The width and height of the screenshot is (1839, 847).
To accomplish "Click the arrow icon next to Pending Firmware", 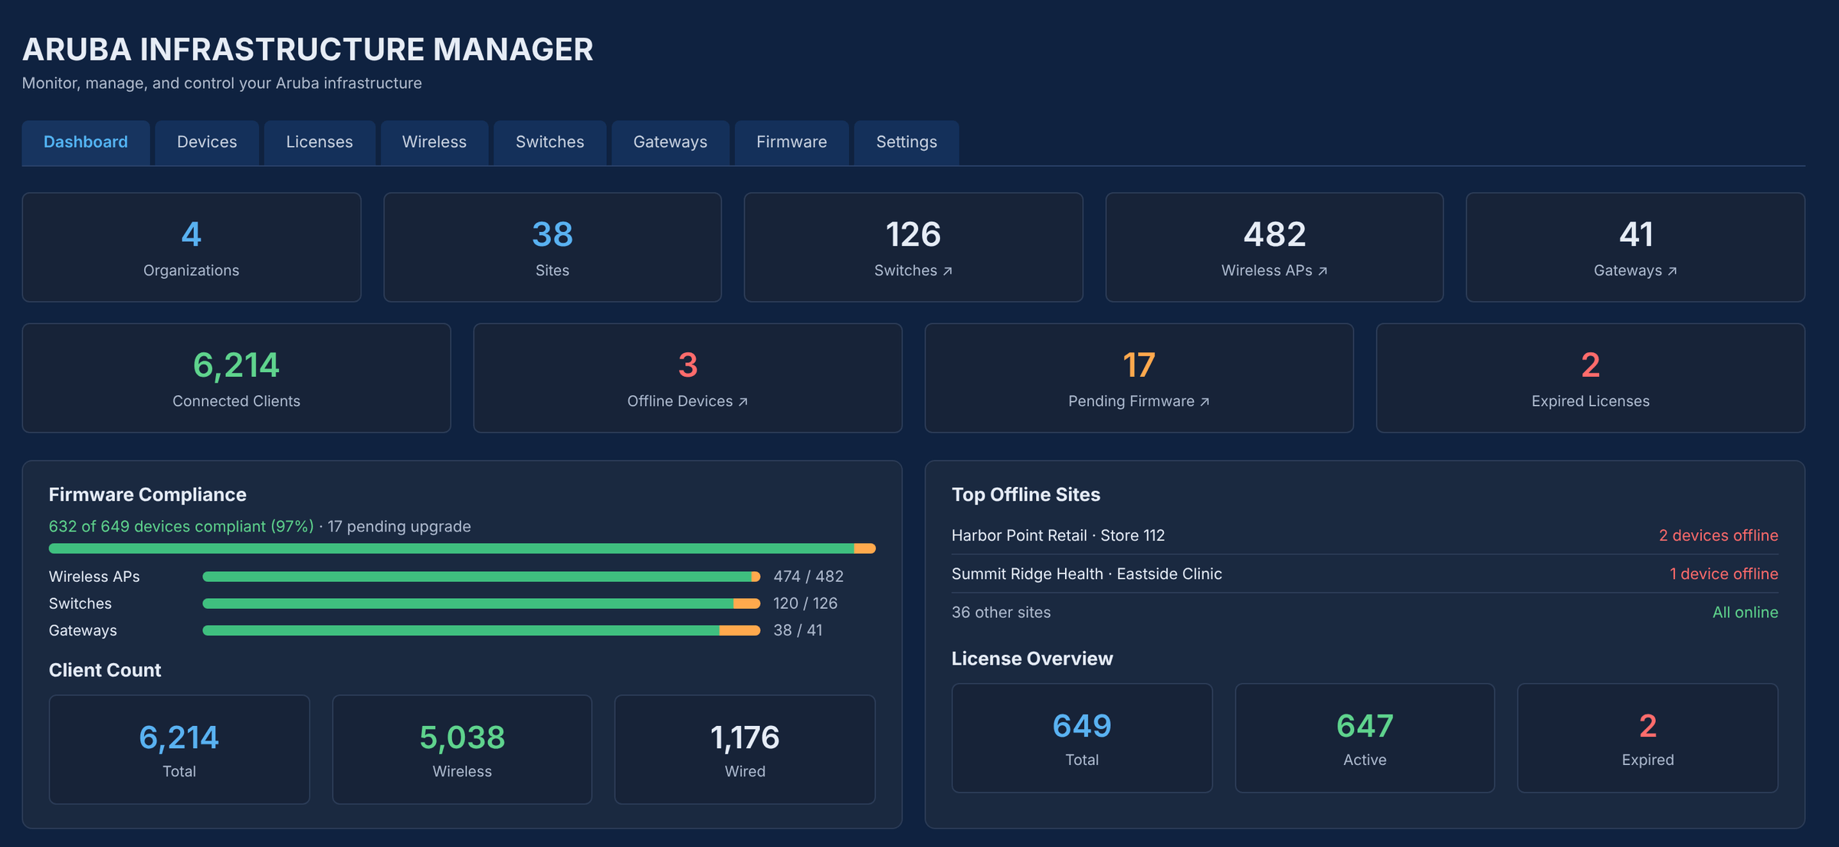I will 1205,402.
